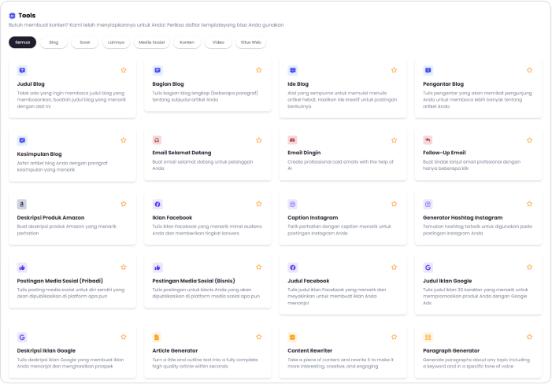Show the Situs Web category
The width and height of the screenshot is (552, 384).
pyautogui.click(x=251, y=42)
